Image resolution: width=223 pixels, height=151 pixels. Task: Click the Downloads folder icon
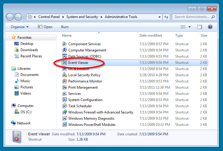click(x=17, y=50)
